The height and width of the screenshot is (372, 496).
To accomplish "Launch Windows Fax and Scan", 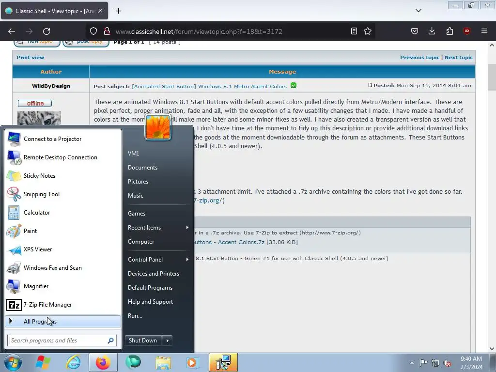I will tap(63, 267).
